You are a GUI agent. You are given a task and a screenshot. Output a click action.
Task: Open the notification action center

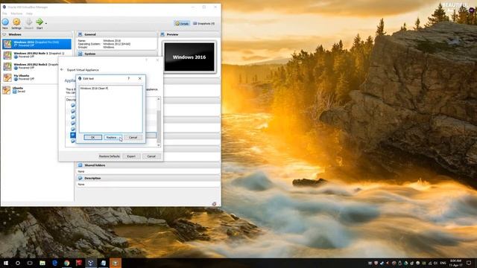pyautogui.click(x=469, y=263)
